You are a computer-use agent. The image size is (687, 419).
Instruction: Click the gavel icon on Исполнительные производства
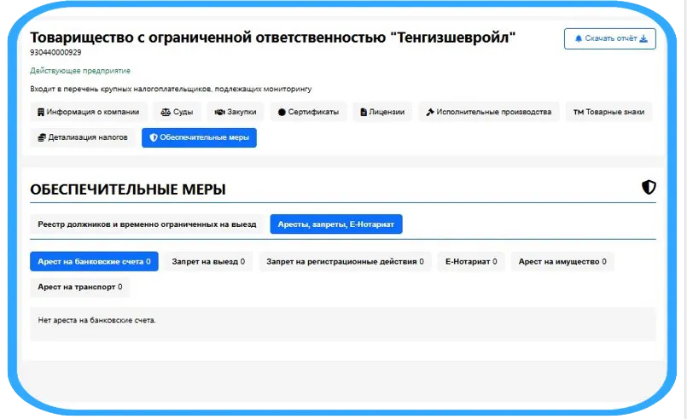(430, 112)
